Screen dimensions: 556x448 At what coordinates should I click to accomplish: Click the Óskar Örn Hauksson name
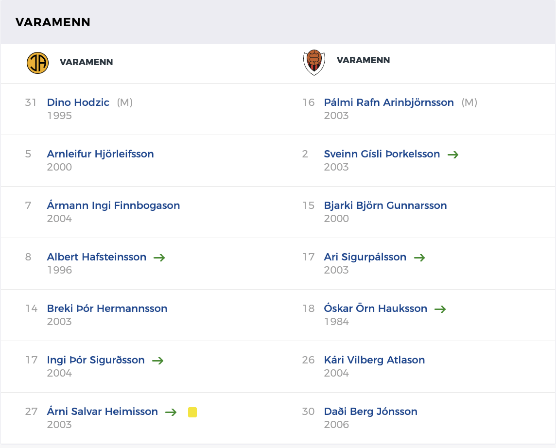[x=376, y=309]
